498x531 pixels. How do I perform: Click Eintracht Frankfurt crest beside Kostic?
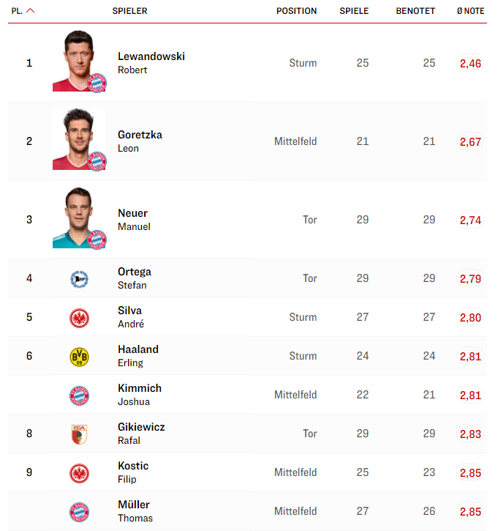click(79, 473)
